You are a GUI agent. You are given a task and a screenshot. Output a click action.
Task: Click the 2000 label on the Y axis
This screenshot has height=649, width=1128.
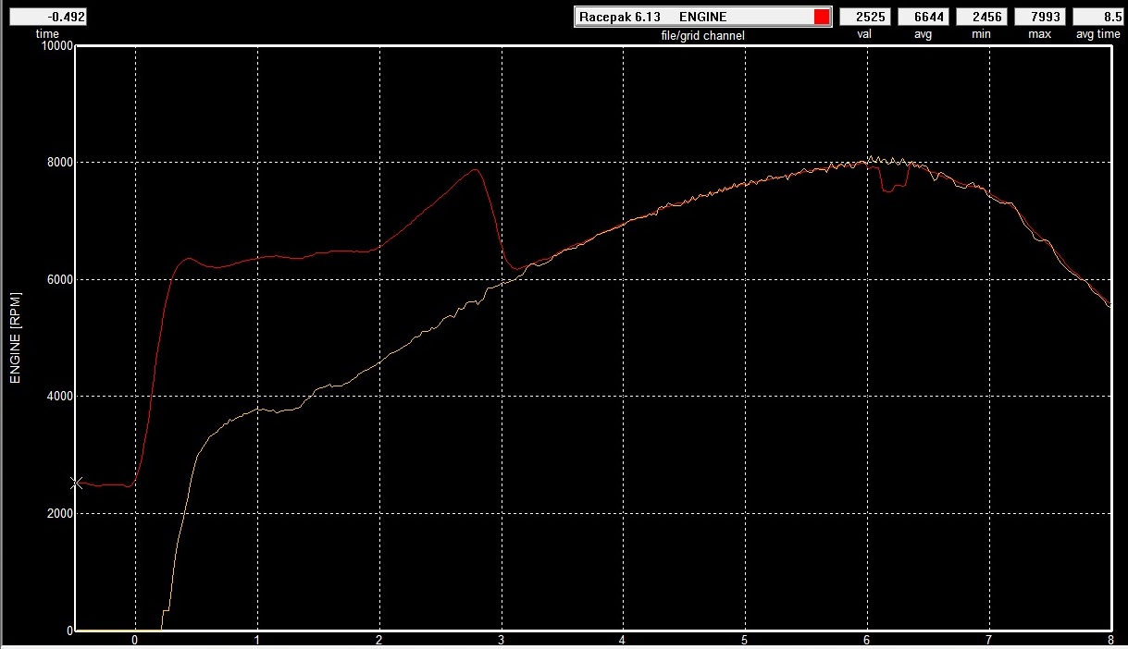point(60,513)
